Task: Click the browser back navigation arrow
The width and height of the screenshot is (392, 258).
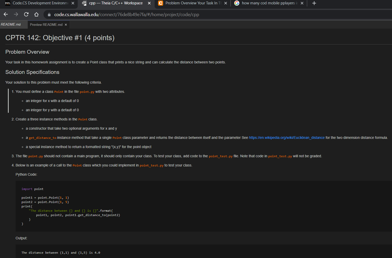Action: (x=6, y=14)
